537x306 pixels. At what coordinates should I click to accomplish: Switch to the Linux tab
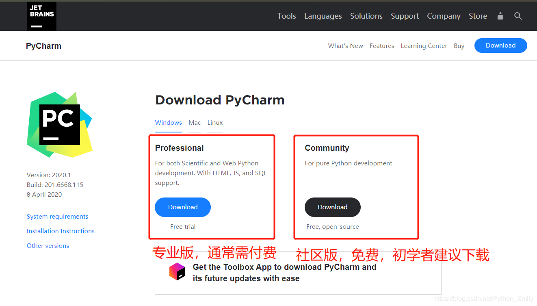coord(215,123)
